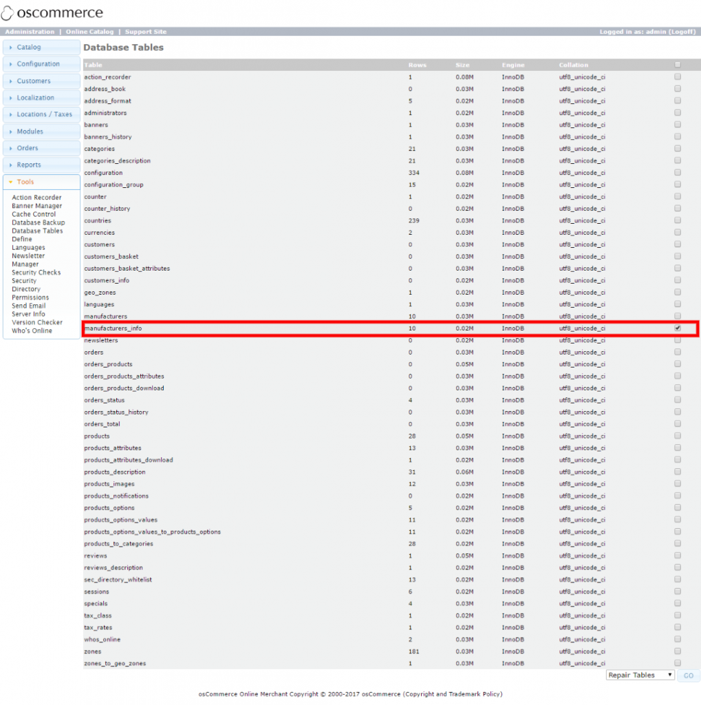Expand the Orders sidebar section
Viewport: 701px width, 705px height.
click(x=41, y=148)
